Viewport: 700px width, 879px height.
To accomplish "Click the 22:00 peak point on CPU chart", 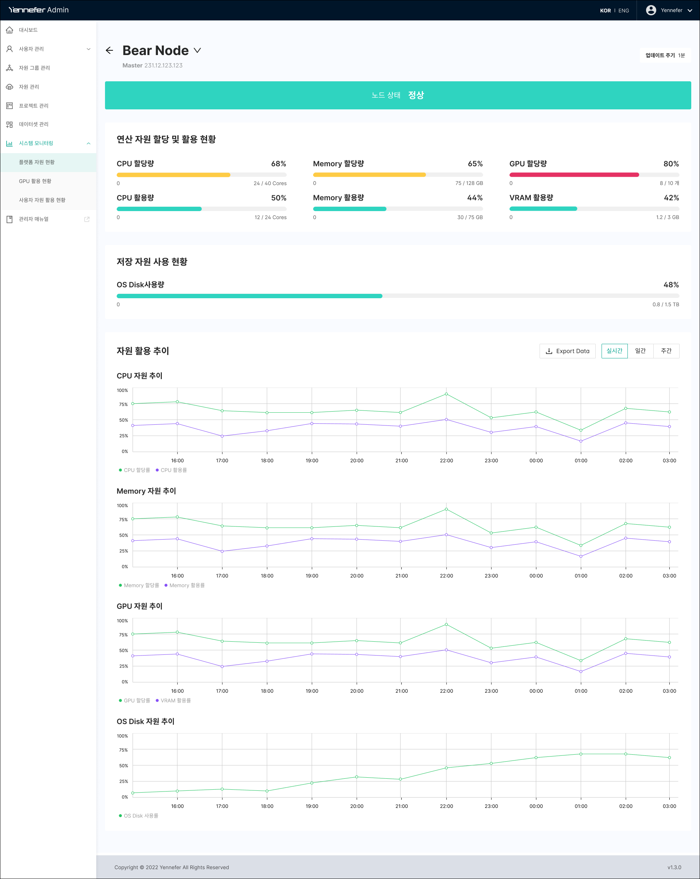I will [x=446, y=394].
